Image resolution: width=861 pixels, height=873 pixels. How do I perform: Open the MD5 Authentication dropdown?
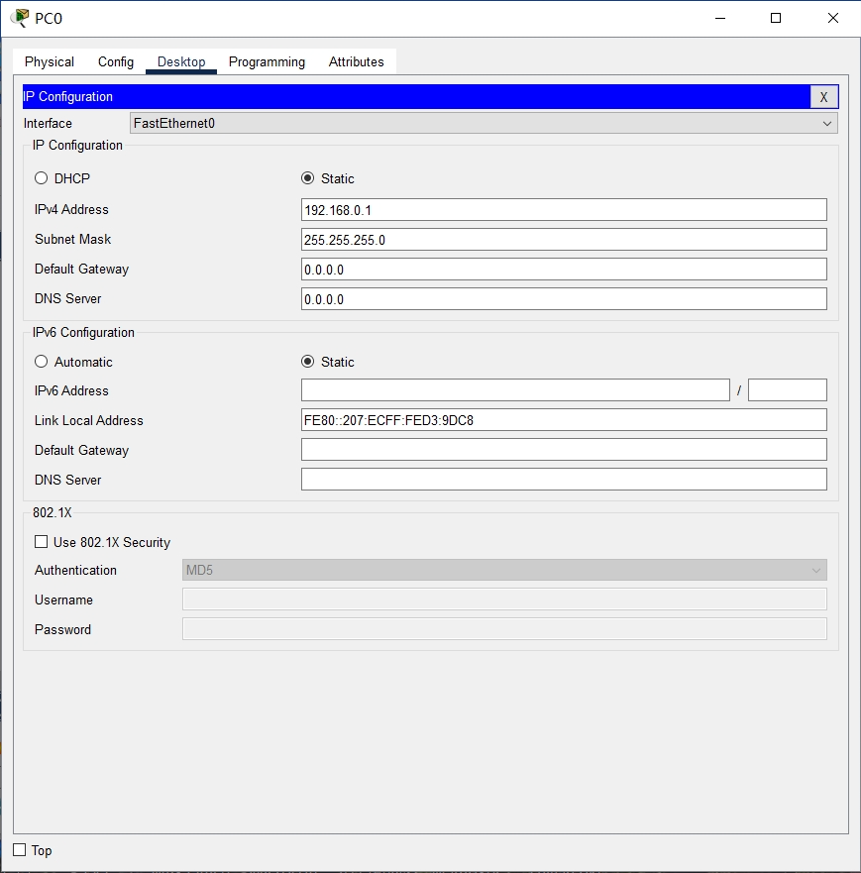pyautogui.click(x=504, y=570)
